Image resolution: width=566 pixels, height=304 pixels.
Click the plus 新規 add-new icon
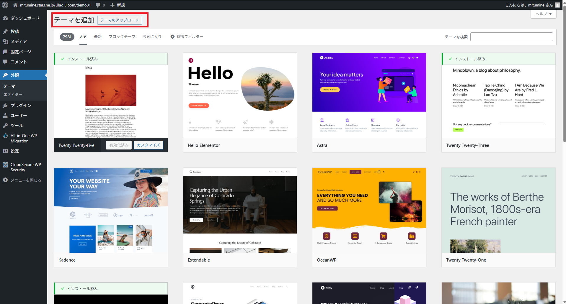pyautogui.click(x=112, y=5)
